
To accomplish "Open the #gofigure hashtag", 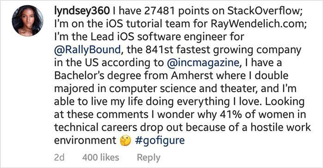I will pyautogui.click(x=160, y=141).
